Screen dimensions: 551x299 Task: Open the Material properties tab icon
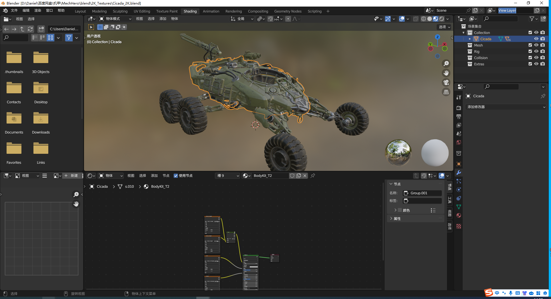pos(459,215)
